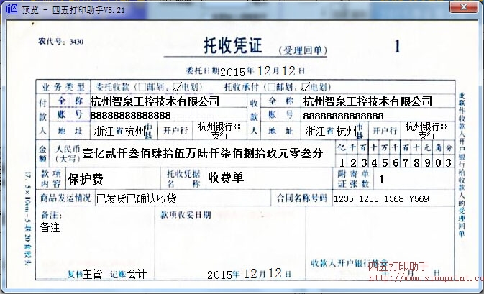Screen dimensions: 484x294
Task: Click the bottom date 2015年12月12日
Action: coord(249,274)
